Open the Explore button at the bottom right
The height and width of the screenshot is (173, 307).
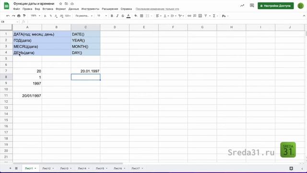coord(291,168)
